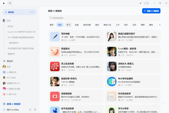The height and width of the screenshot is (113, 169).
Task: Select the 游戏动漫 category tab
Action: coord(87,25)
